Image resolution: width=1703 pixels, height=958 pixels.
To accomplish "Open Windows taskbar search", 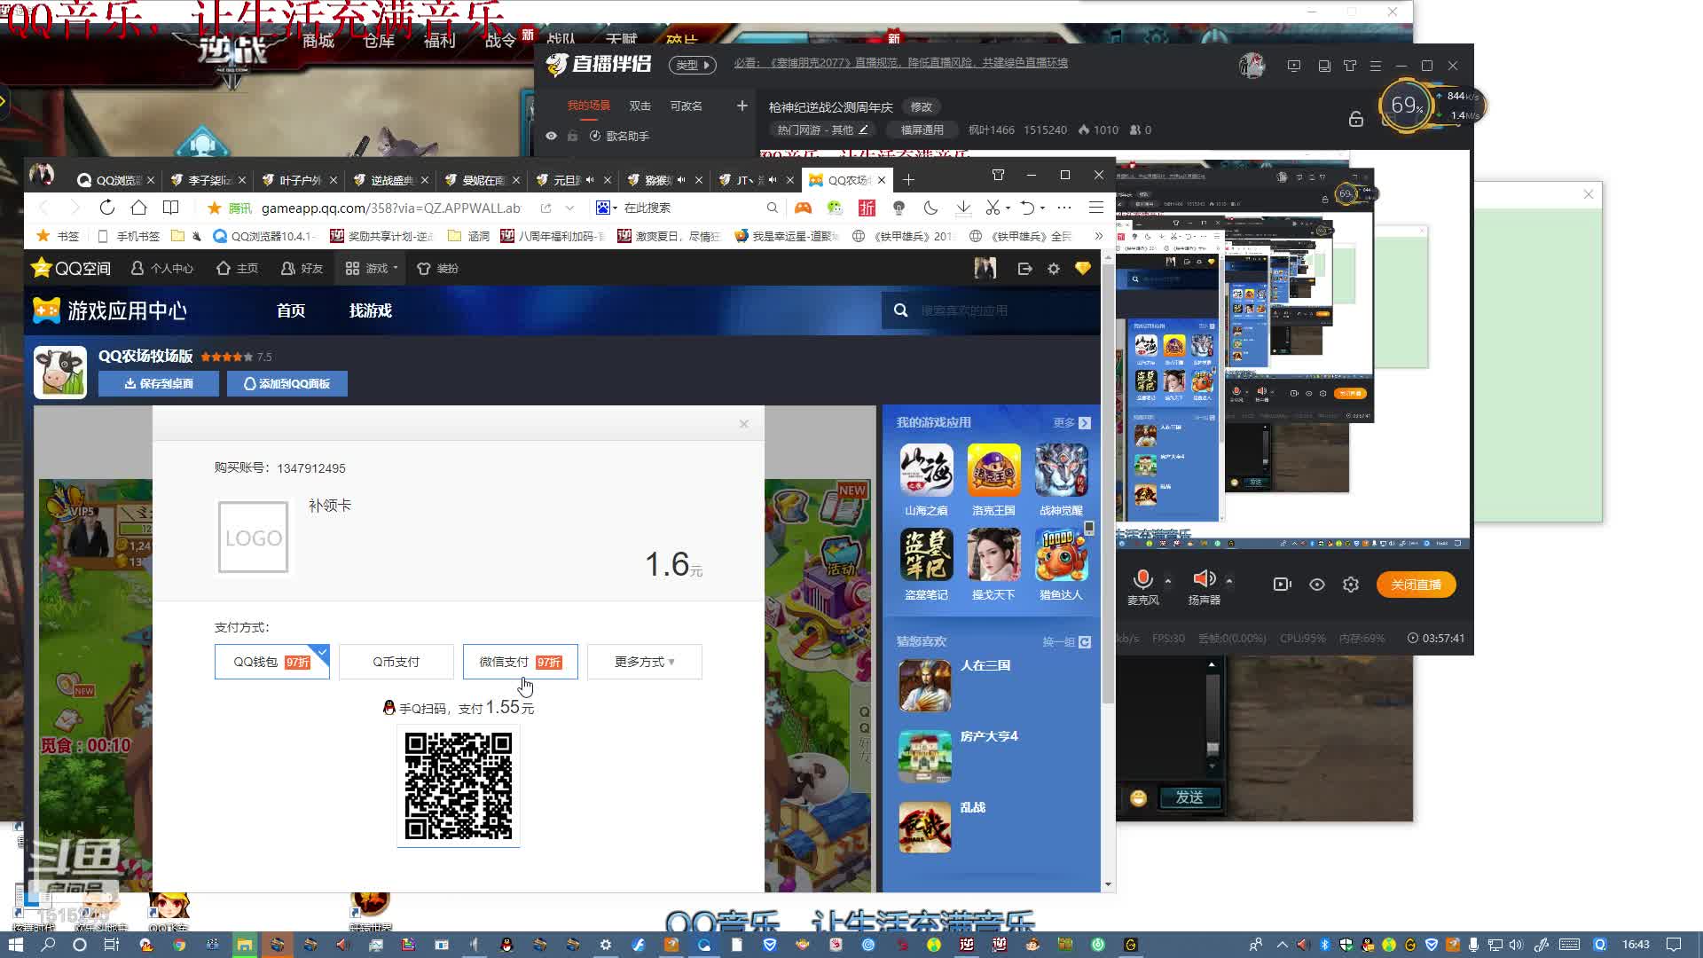I will tap(48, 945).
